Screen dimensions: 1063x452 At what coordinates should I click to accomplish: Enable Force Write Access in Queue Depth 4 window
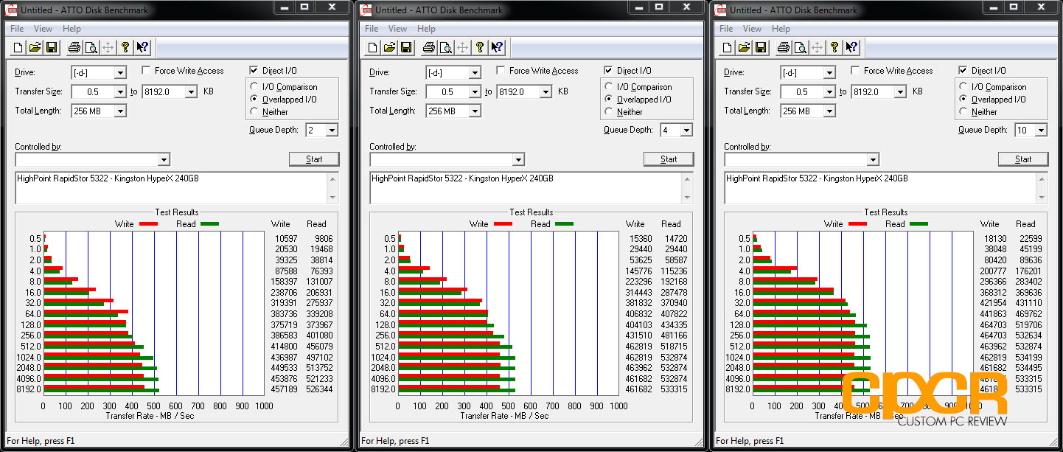(x=501, y=71)
